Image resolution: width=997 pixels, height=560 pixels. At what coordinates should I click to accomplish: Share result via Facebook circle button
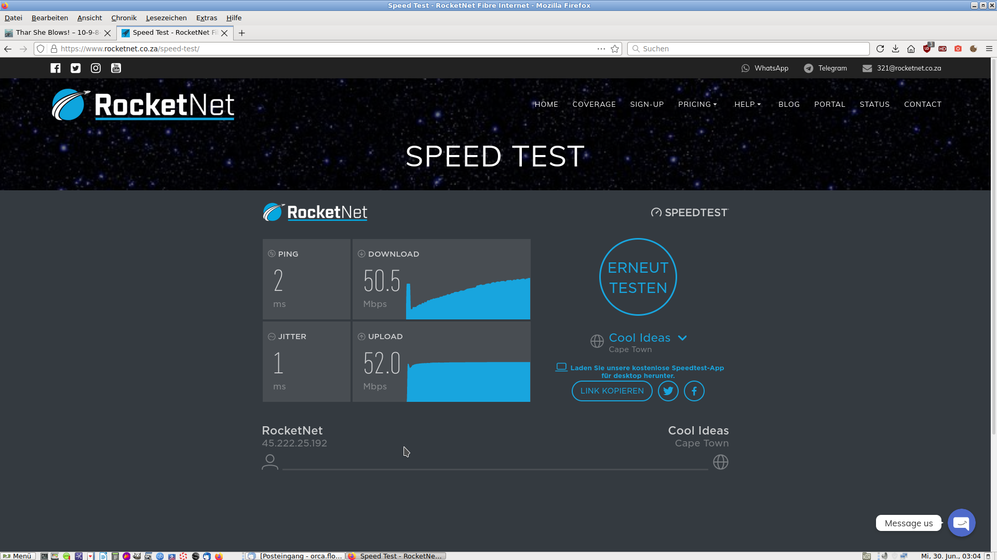[694, 391]
